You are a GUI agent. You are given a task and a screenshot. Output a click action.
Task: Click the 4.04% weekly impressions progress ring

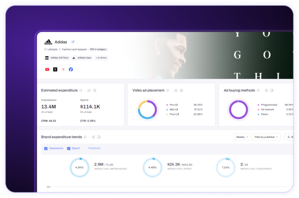pos(80,167)
